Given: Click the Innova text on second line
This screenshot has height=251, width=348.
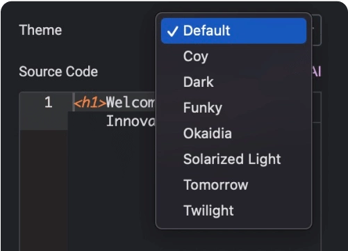Looking at the screenshot, I should click(x=131, y=121).
